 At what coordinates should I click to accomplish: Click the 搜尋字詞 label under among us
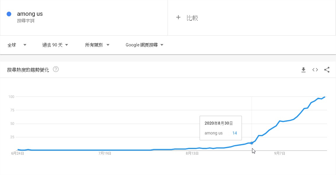coord(26,21)
